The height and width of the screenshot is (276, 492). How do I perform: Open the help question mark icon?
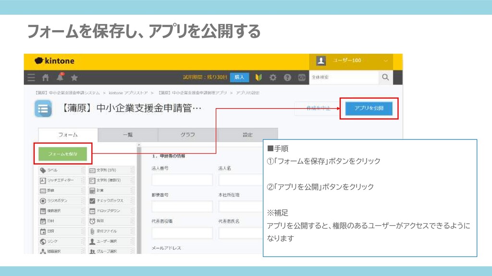[287, 78]
